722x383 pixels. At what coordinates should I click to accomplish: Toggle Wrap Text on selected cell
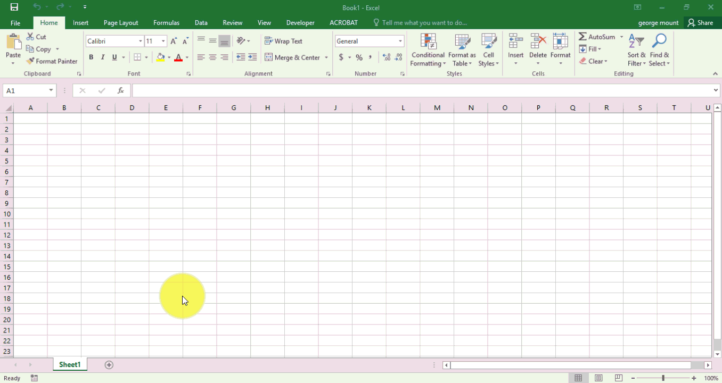(x=284, y=41)
